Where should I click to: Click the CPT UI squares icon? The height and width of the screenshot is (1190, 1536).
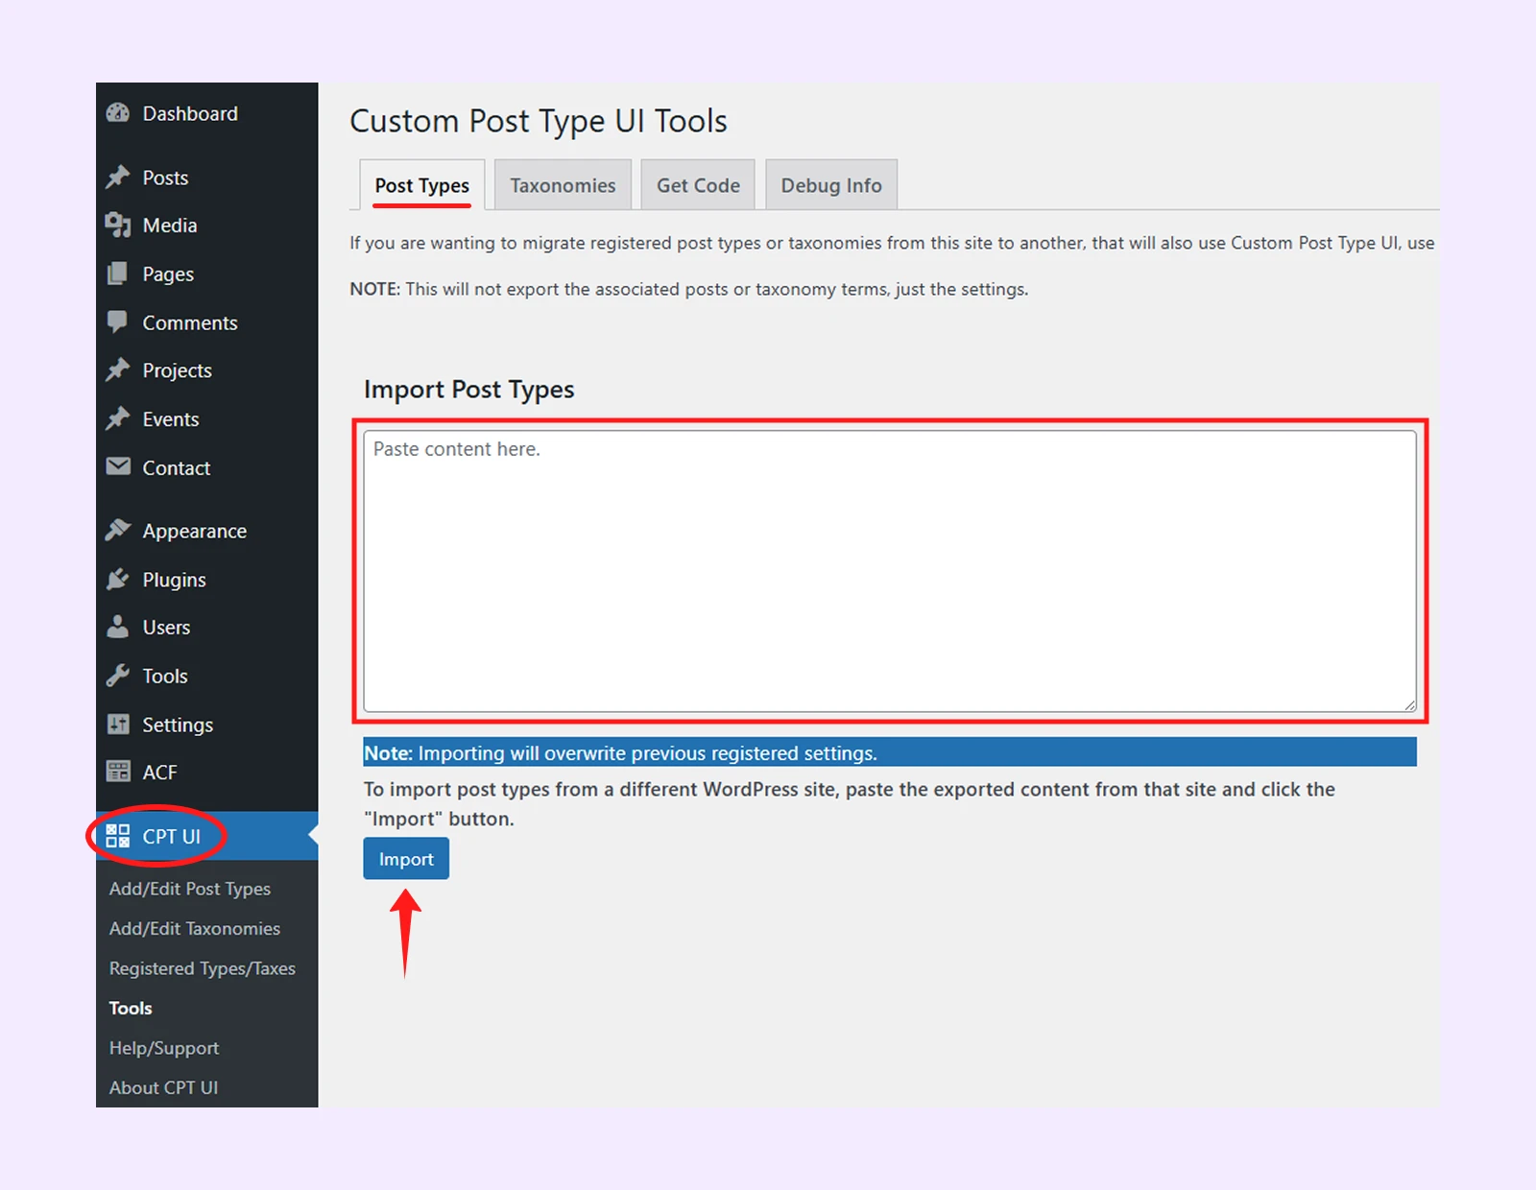click(x=118, y=836)
